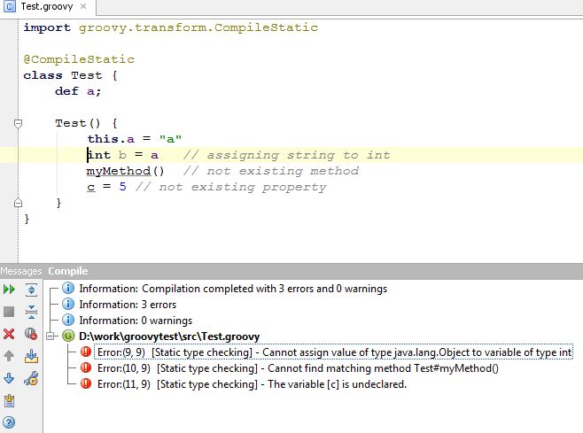The width and height of the screenshot is (583, 433).
Task: Click the 'class Test {' declaration
Action: coord(70,75)
